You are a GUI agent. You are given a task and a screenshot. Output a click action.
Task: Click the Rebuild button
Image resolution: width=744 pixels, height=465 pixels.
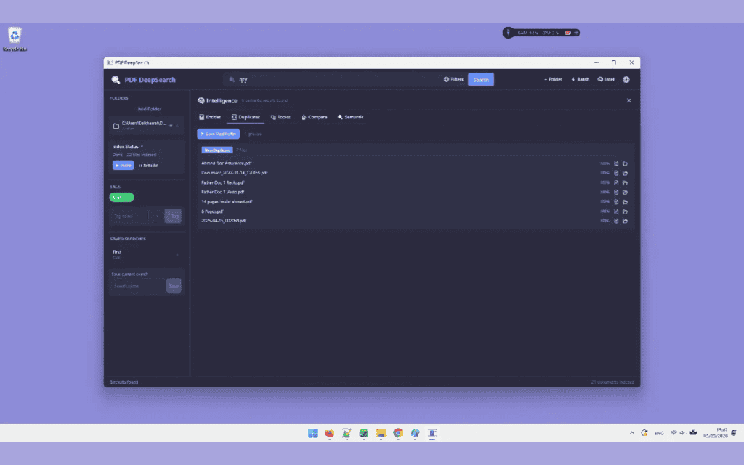pyautogui.click(x=148, y=166)
